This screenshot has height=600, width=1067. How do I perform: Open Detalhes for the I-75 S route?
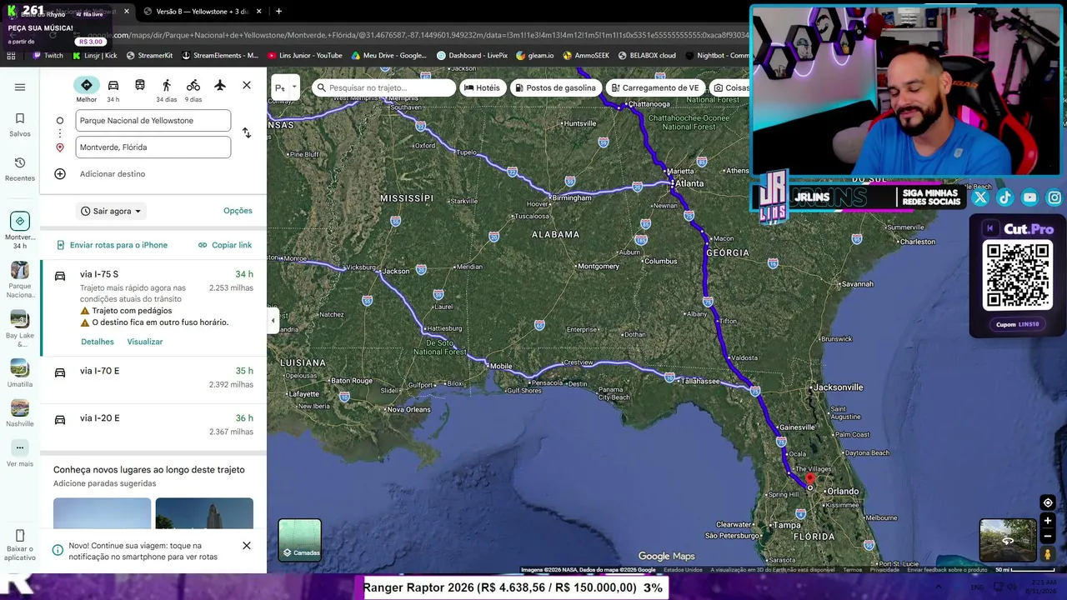(98, 342)
